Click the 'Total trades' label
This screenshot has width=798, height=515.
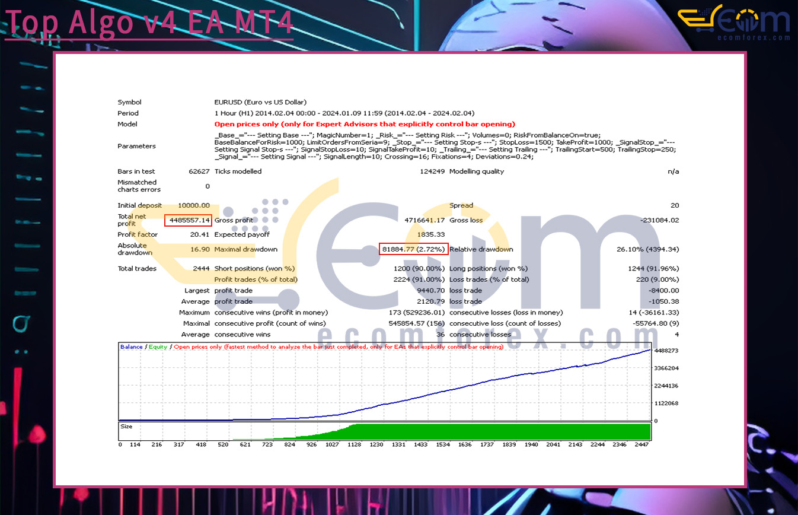(x=137, y=269)
